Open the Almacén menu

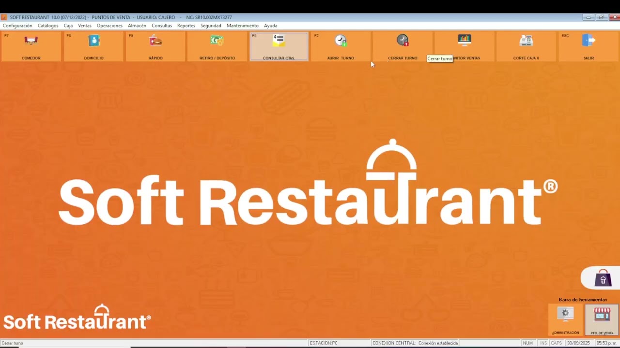coord(137,26)
